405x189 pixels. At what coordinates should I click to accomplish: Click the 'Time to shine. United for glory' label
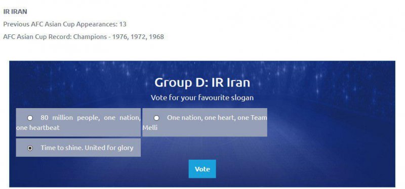coord(87,148)
